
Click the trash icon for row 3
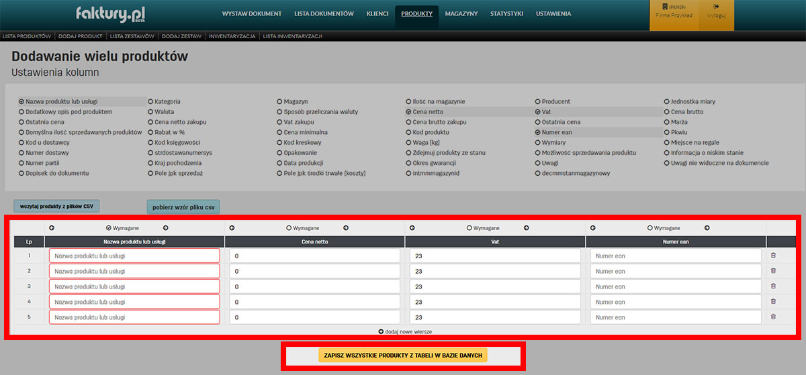[x=773, y=286]
